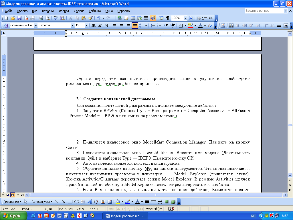The image size is (293, 220).
Task: Select the Arrow drawing tool
Action: click(63, 202)
